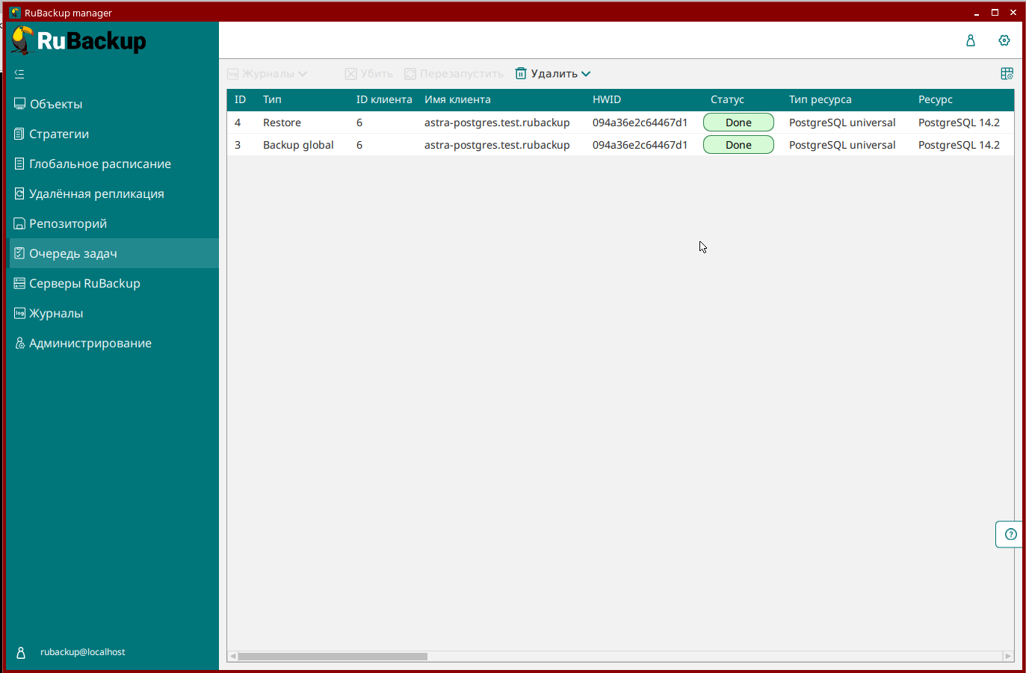Open Серверы RuBackup page

click(112, 283)
